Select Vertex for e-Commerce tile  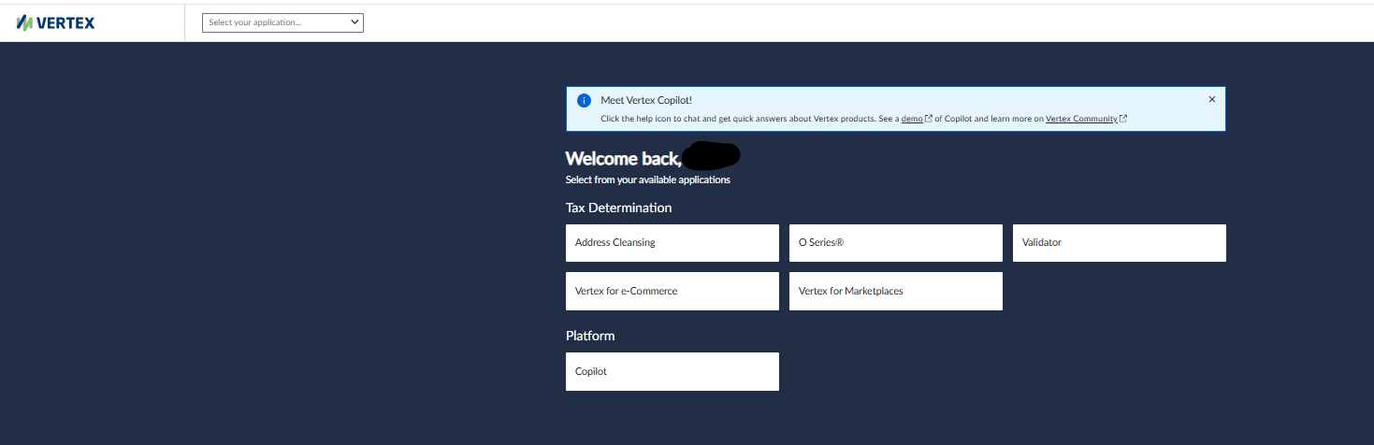coord(672,292)
